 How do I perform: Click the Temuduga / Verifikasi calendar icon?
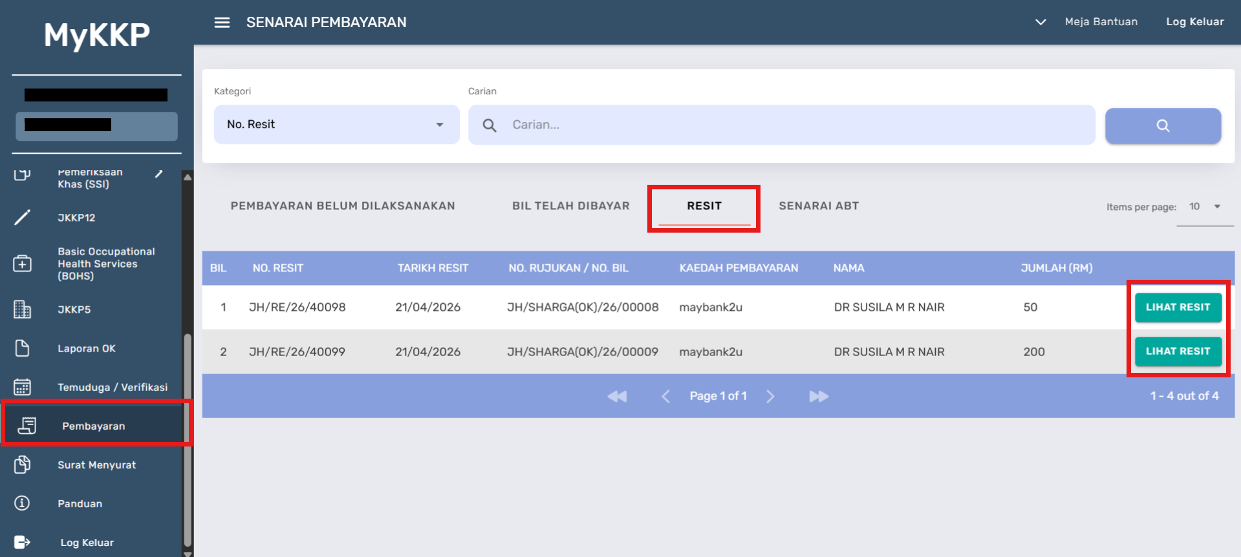click(23, 387)
